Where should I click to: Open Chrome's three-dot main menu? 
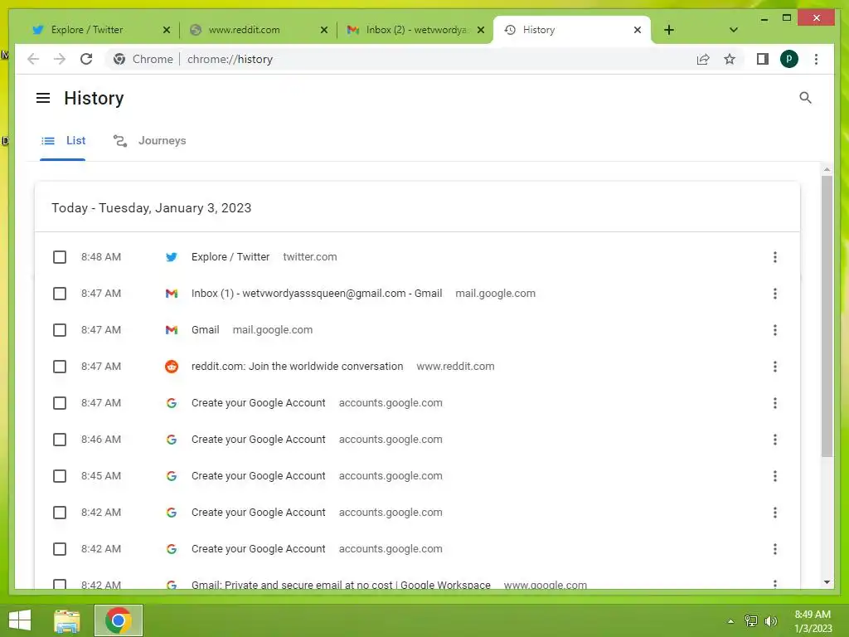coord(816,59)
